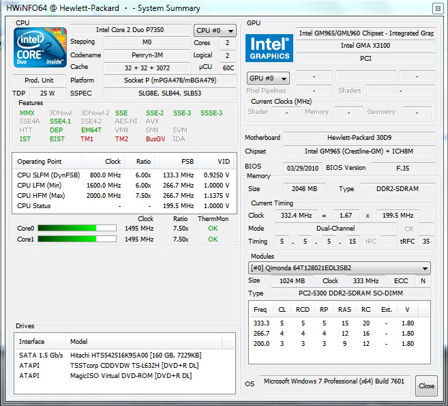
Task: Click the 332.4 MHz memory clock field
Action: pyautogui.click(x=296, y=216)
